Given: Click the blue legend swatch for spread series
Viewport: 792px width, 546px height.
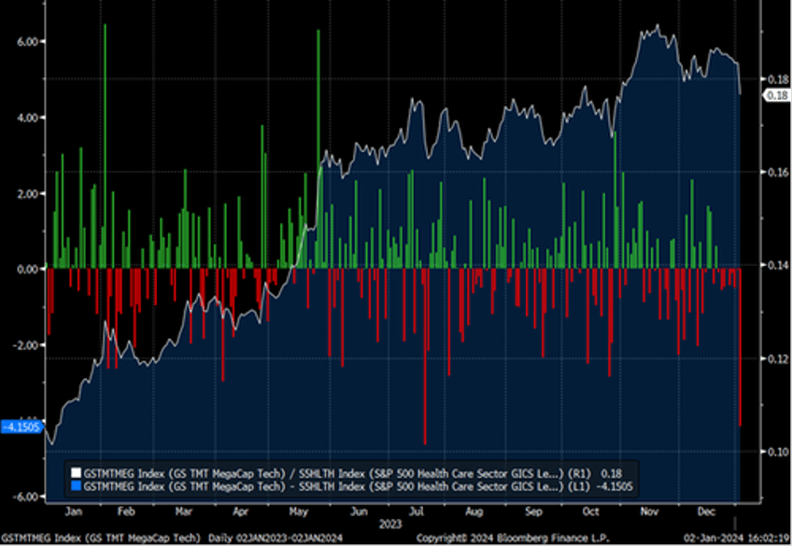Looking at the screenshot, I should coord(76,486).
